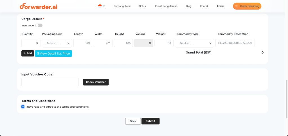Click the Check Voucher button
288x136 pixels.
96,82
